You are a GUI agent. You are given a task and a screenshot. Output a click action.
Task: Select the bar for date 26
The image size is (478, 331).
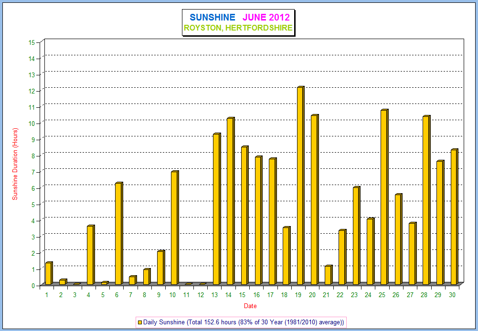tap(398, 239)
